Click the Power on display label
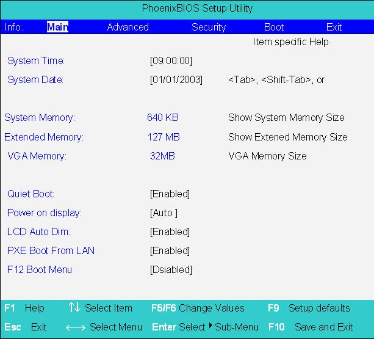The width and height of the screenshot is (374, 339). coord(45,213)
